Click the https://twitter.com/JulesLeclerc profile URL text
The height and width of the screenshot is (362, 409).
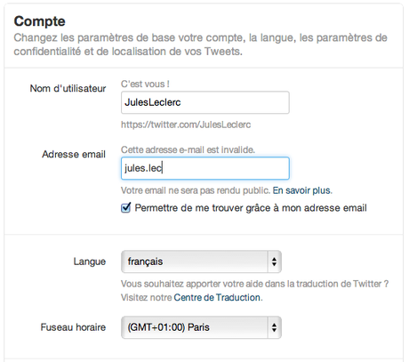point(186,125)
